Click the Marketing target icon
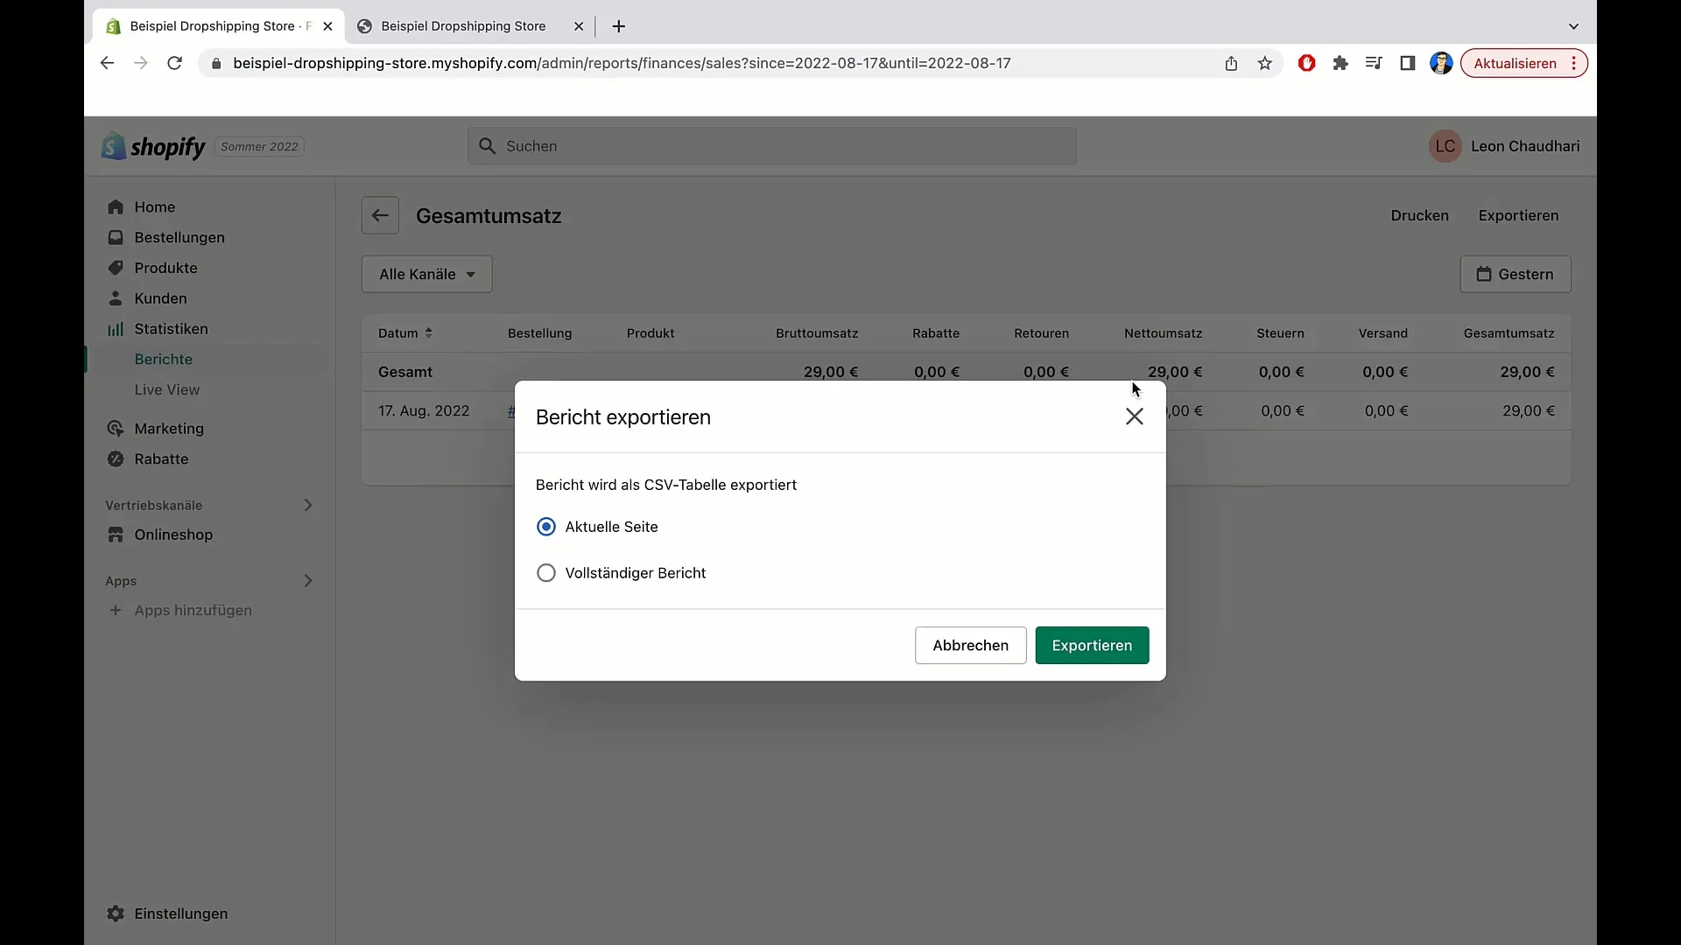 point(116,429)
